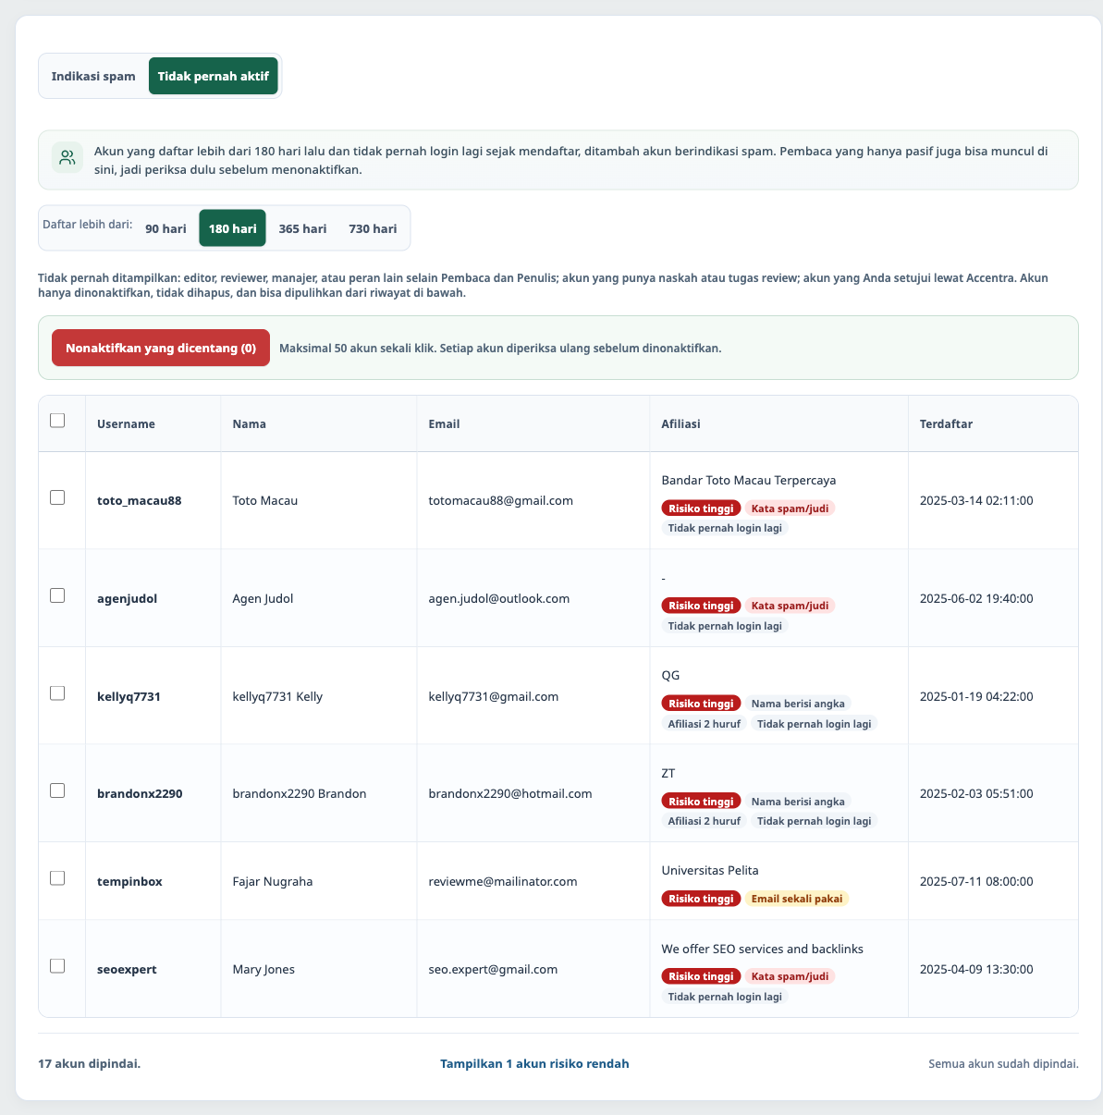
Task: Check the kellyq7731 row checkbox
Action: coord(57,693)
